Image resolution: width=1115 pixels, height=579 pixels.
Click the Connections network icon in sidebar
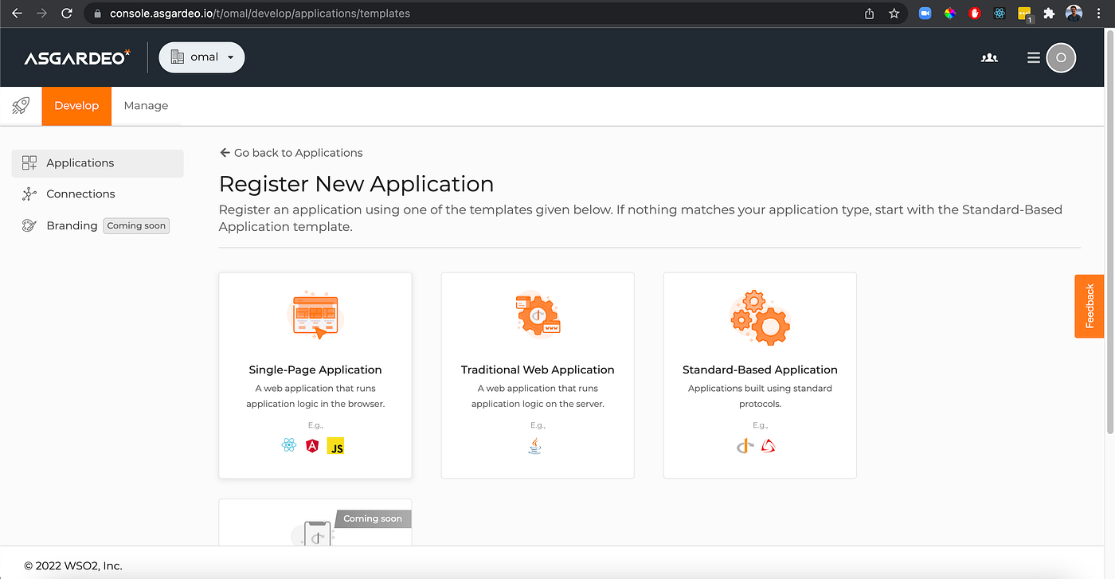[29, 194]
